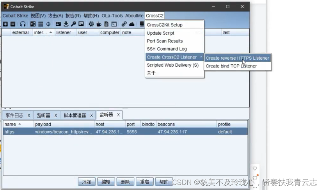
Task: Open keystrokes via the key icon
Action: click(73, 24)
